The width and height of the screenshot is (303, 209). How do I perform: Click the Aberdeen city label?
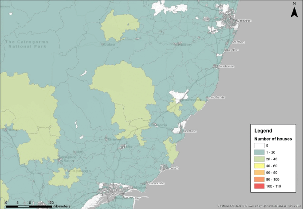point(243,20)
